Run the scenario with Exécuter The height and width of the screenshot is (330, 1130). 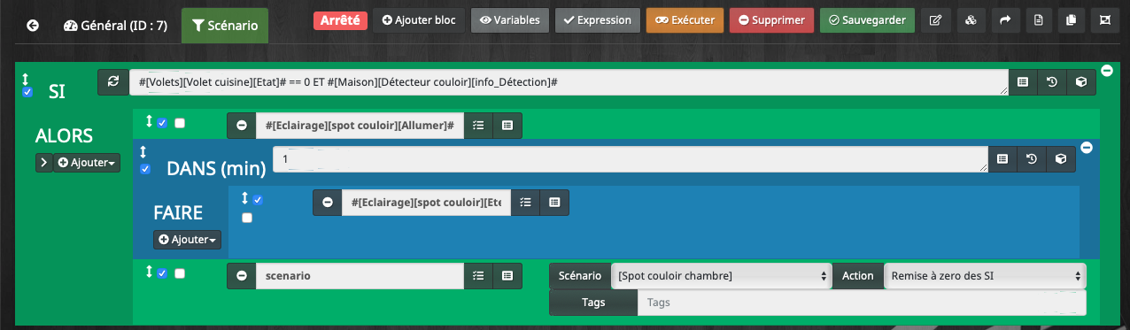coord(685,19)
